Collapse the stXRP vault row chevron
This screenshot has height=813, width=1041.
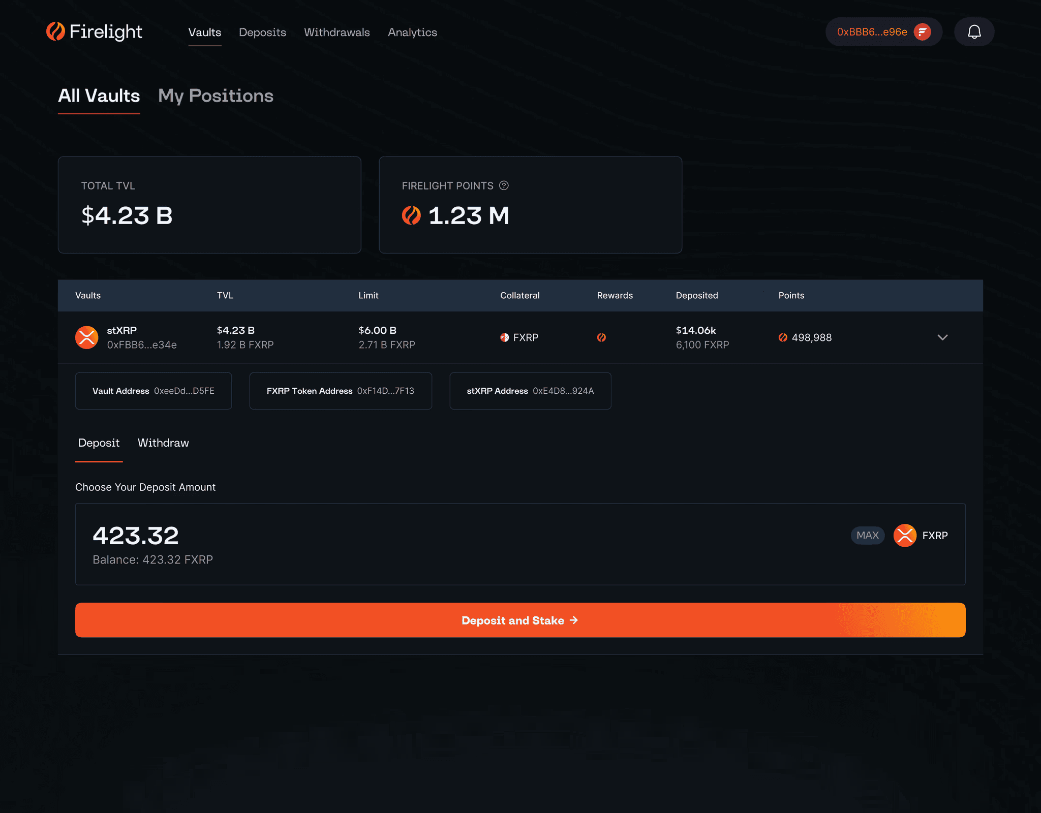[942, 337]
